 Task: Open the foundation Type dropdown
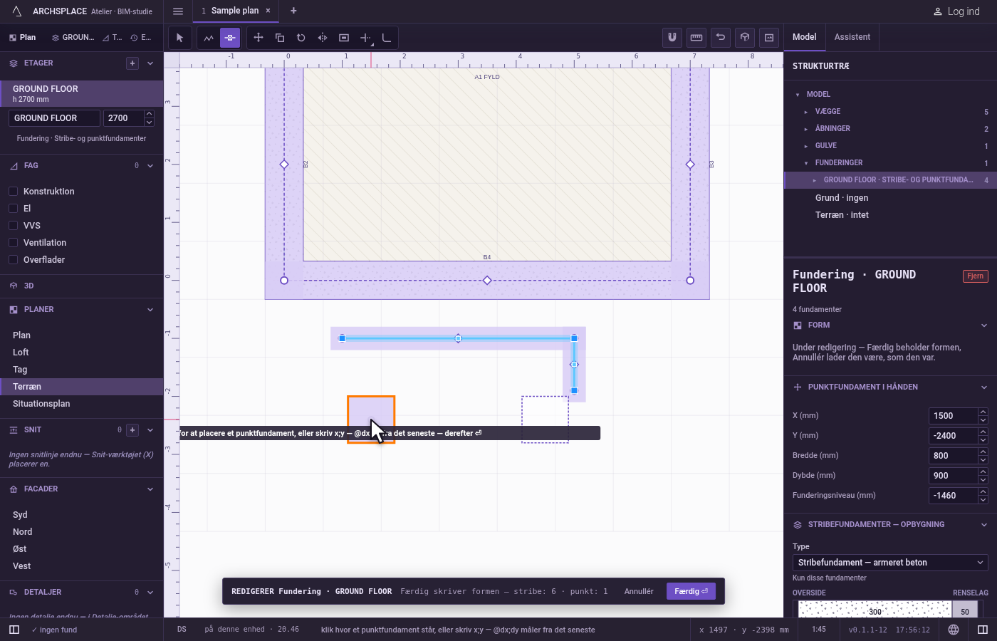click(890, 563)
